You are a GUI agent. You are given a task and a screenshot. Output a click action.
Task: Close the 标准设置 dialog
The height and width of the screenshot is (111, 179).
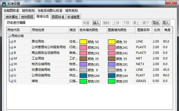tap(171, 2)
